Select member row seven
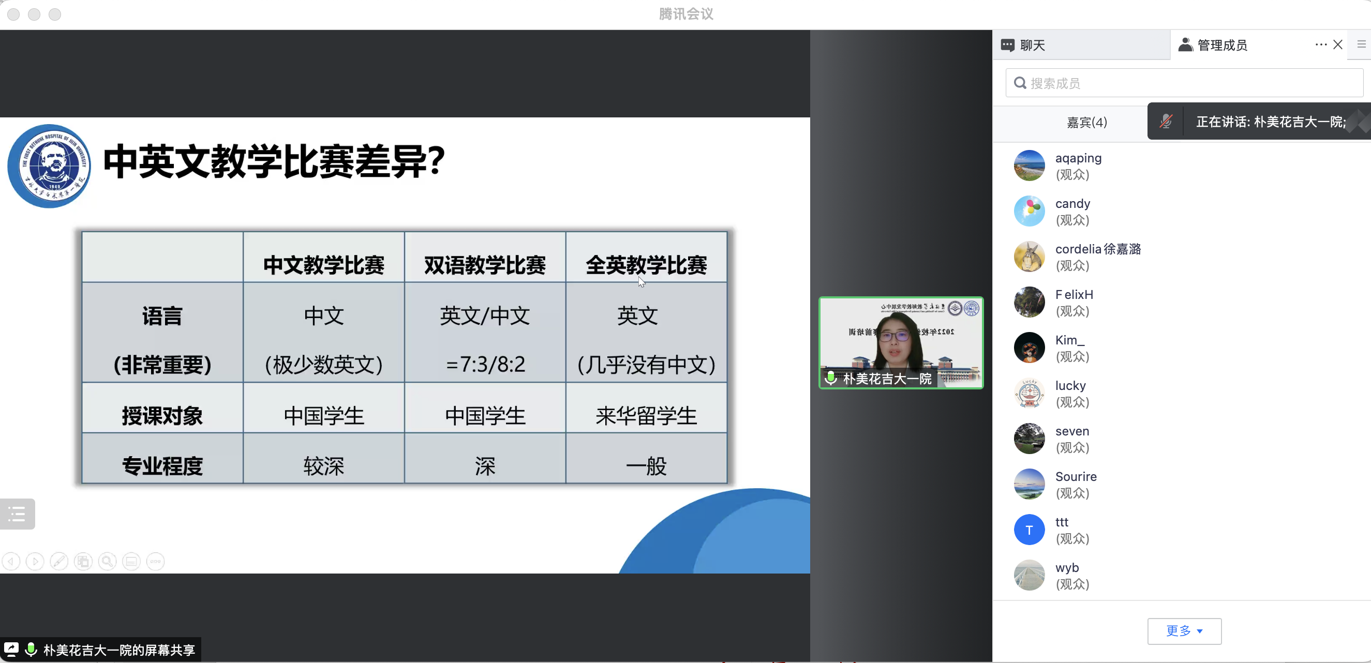1371x663 pixels. coord(1181,439)
